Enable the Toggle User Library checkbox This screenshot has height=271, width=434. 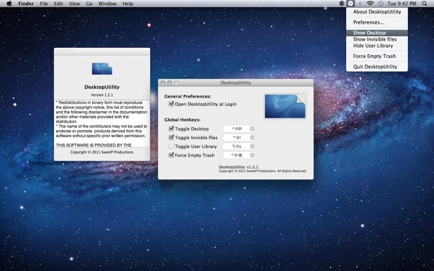171,146
